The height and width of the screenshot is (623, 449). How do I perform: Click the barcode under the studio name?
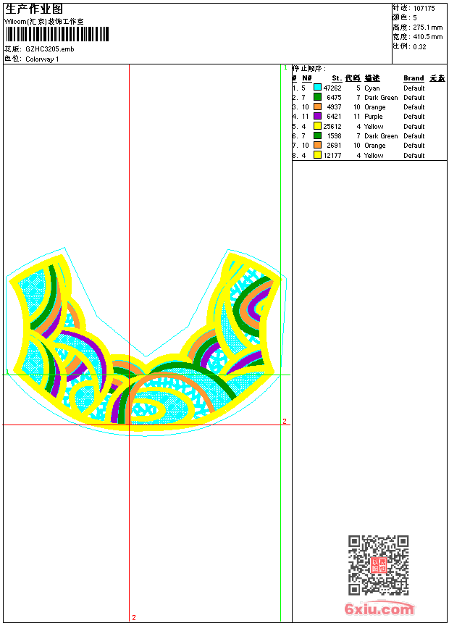click(56, 34)
